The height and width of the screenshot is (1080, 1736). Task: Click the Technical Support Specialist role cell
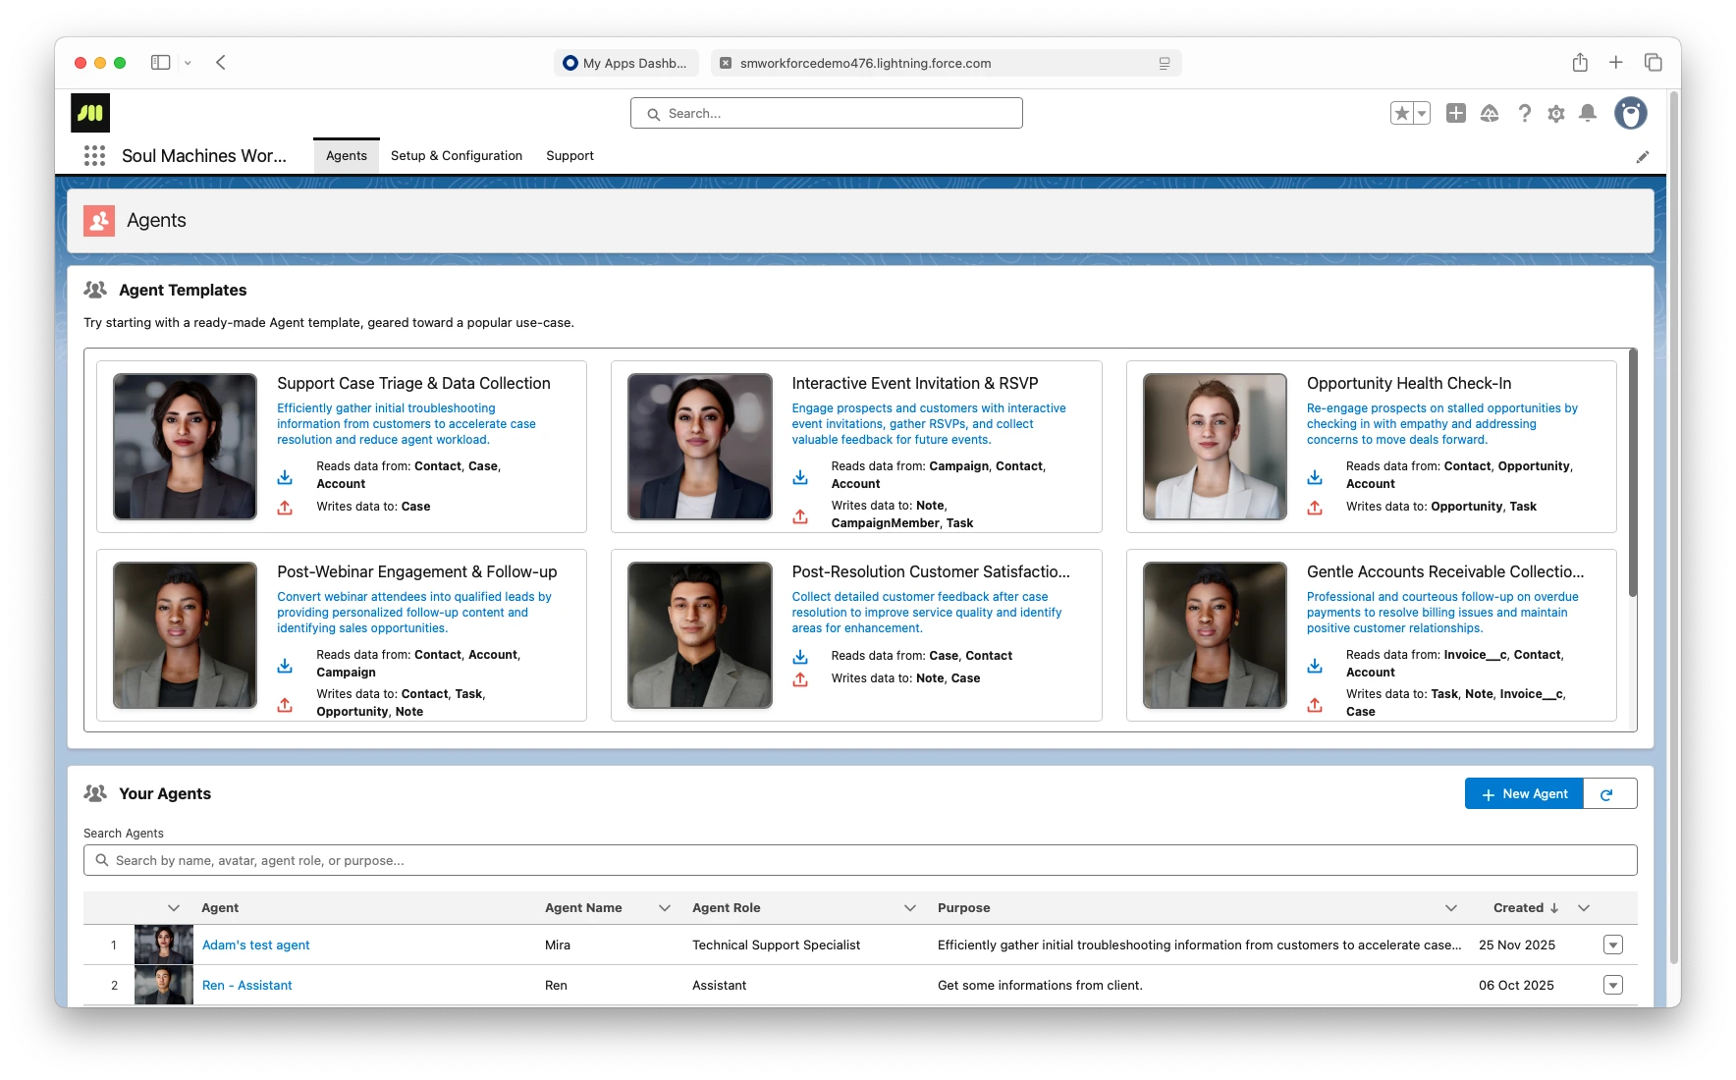776,945
